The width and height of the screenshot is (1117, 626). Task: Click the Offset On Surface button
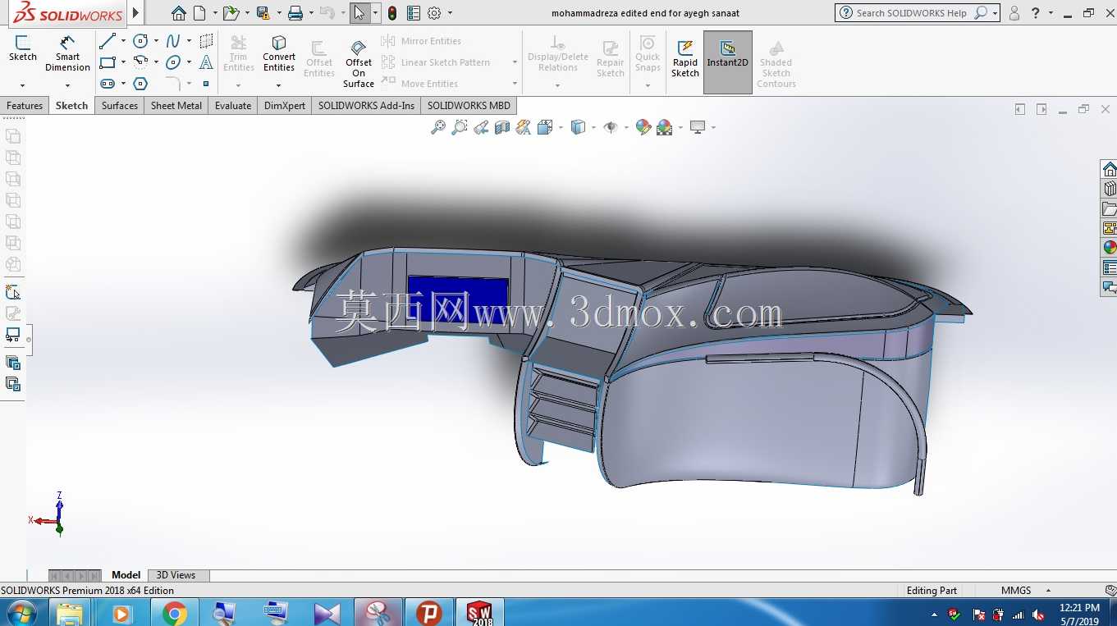(x=359, y=62)
